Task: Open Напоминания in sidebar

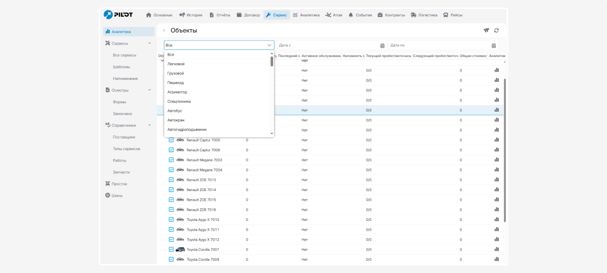Action: pos(125,78)
